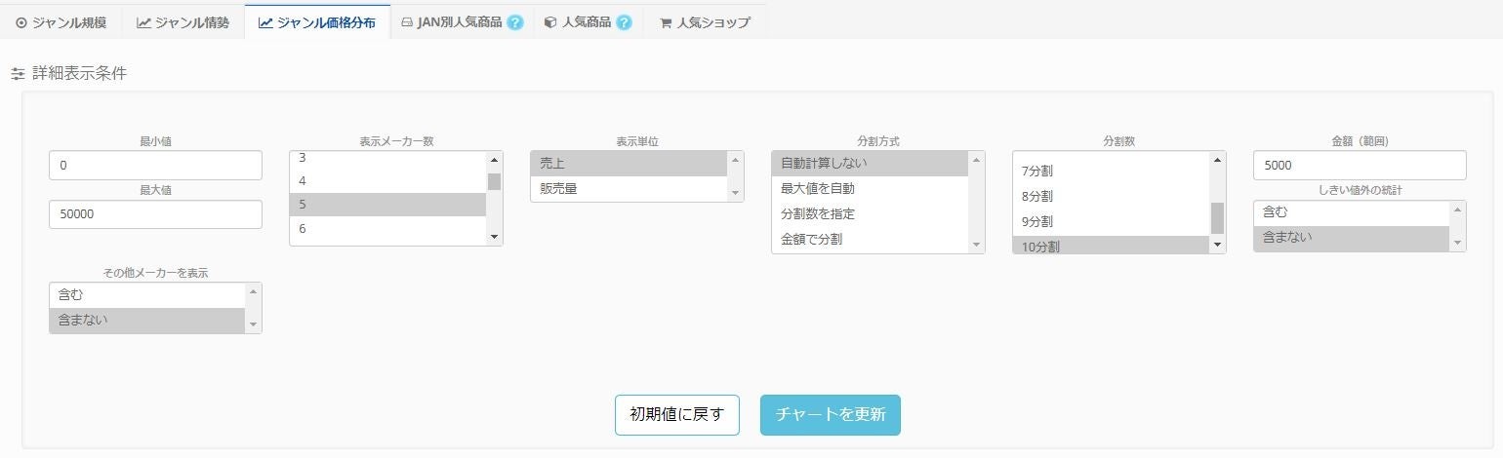This screenshot has height=458, width=1503.
Task: Select 最大値を自動 in 分割方式 list
Action: tap(869, 188)
